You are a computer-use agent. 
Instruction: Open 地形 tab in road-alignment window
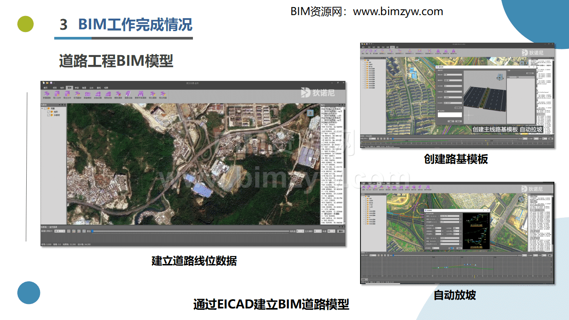[62, 88]
